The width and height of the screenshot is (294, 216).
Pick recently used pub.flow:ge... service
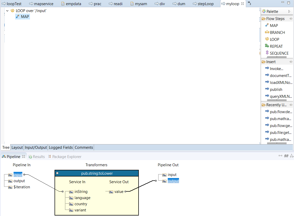click(x=279, y=125)
